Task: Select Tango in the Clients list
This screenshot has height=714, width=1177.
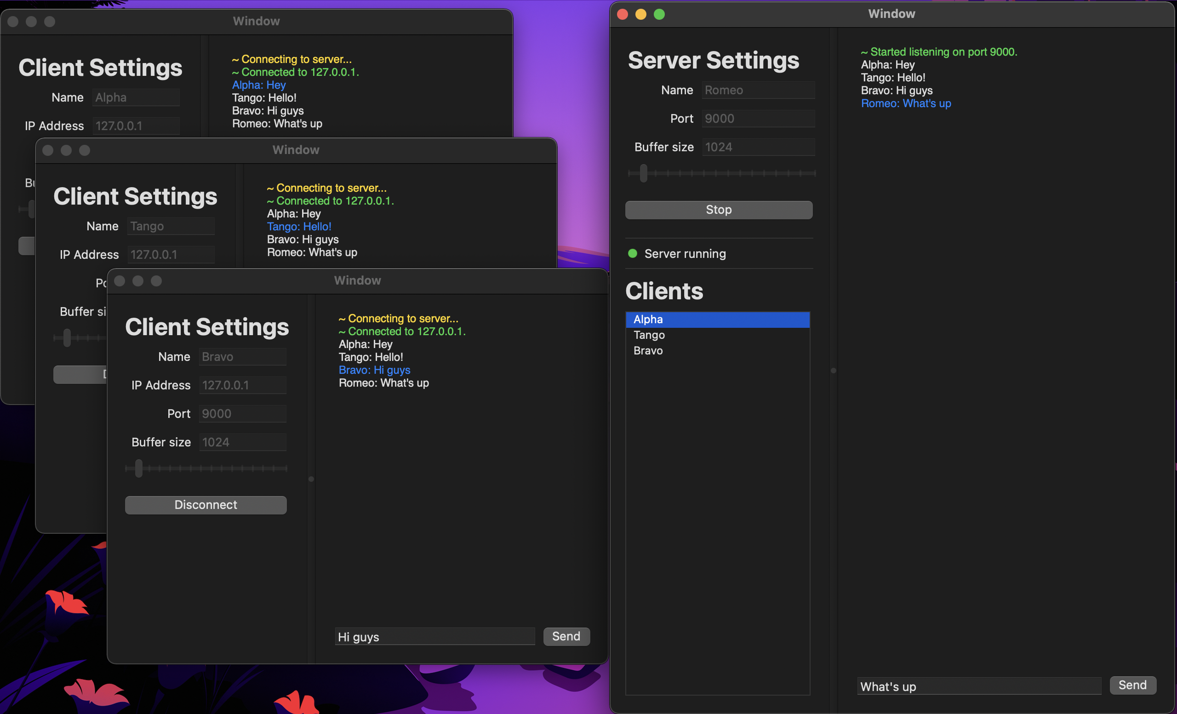Action: click(718, 335)
